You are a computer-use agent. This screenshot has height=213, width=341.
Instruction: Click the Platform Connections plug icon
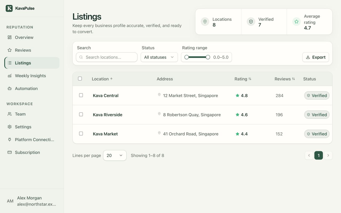(x=10, y=140)
